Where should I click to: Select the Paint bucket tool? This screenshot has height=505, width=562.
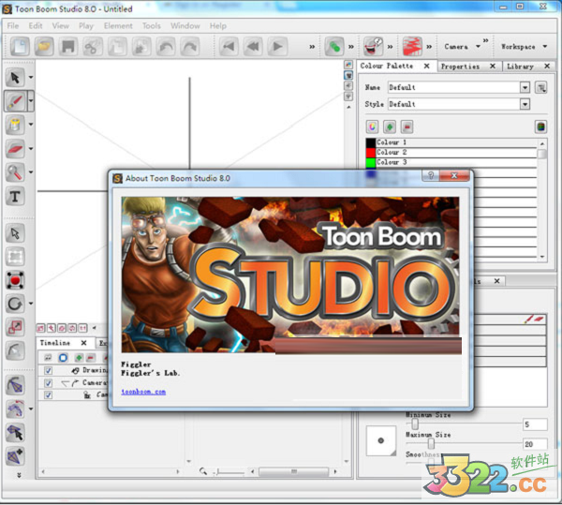click(x=15, y=125)
